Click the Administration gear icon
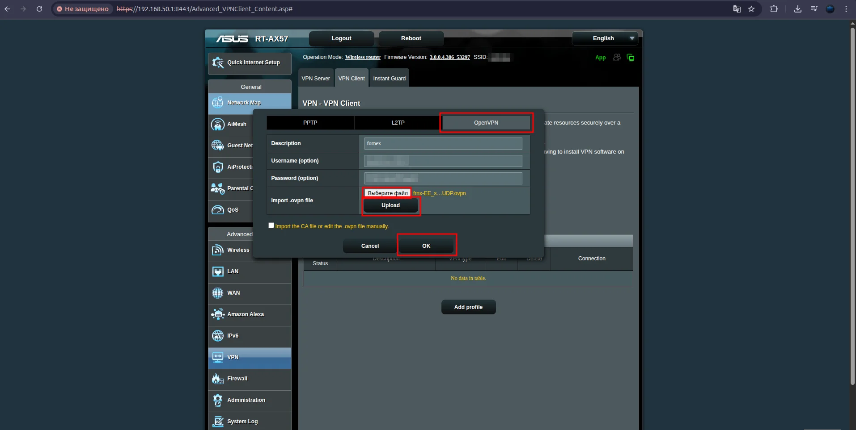The width and height of the screenshot is (856, 430). [x=218, y=400]
